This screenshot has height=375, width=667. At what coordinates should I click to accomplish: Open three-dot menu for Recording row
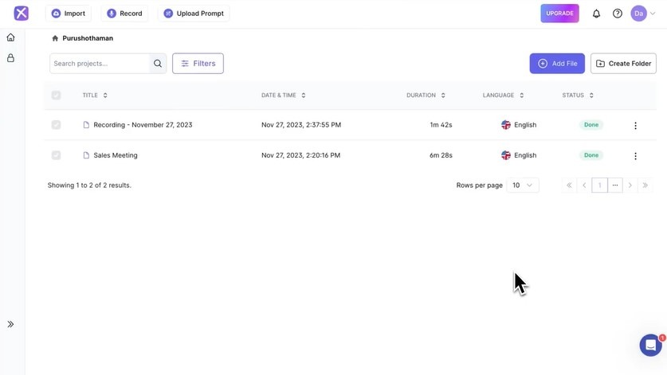635,126
